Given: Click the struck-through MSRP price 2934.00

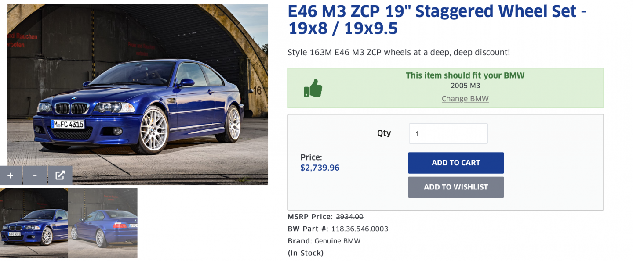Looking at the screenshot, I should pos(349,217).
